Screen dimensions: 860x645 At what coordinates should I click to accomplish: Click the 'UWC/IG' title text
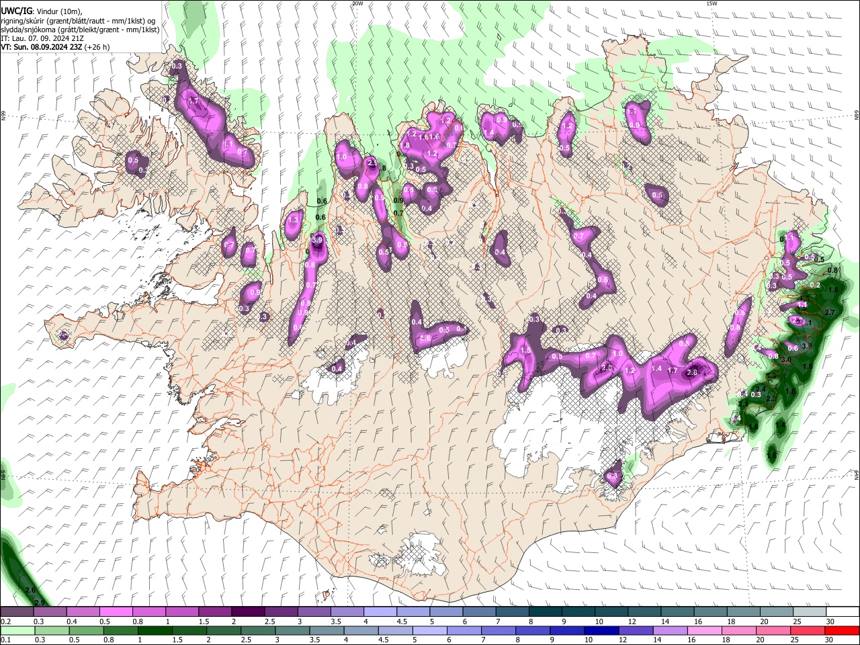pos(16,10)
